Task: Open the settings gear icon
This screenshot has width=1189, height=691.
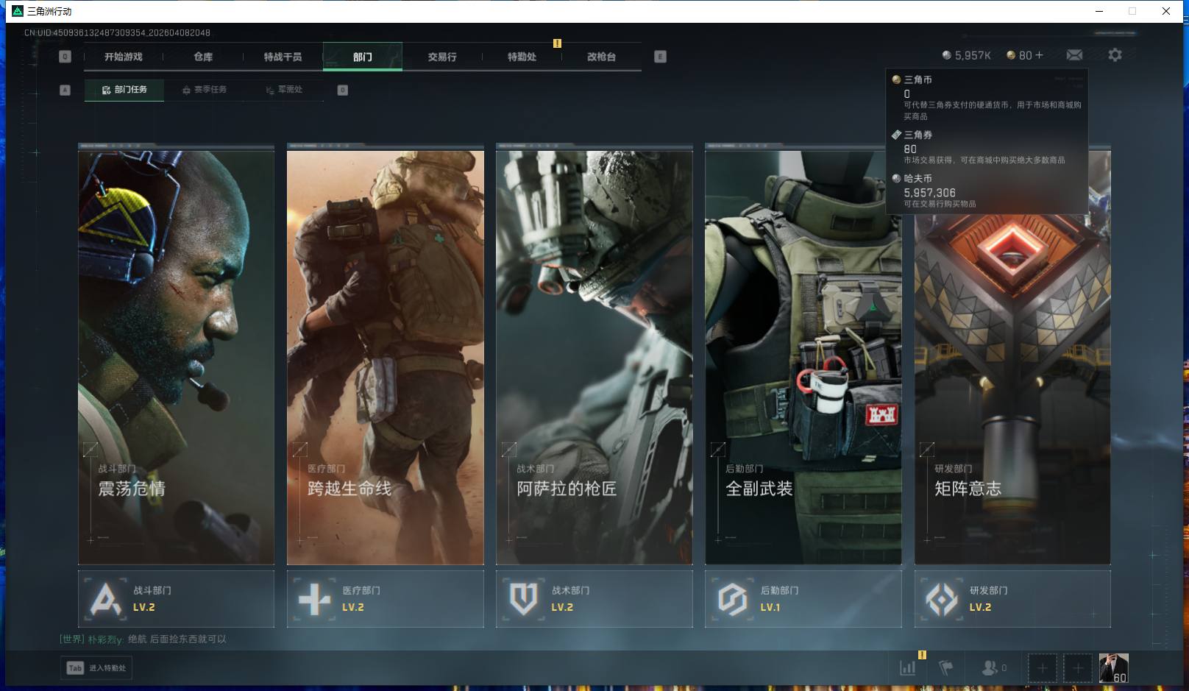Action: coord(1115,55)
